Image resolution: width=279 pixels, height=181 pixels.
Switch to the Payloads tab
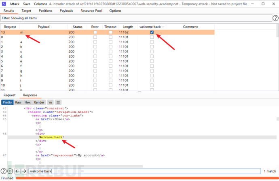point(66,10)
